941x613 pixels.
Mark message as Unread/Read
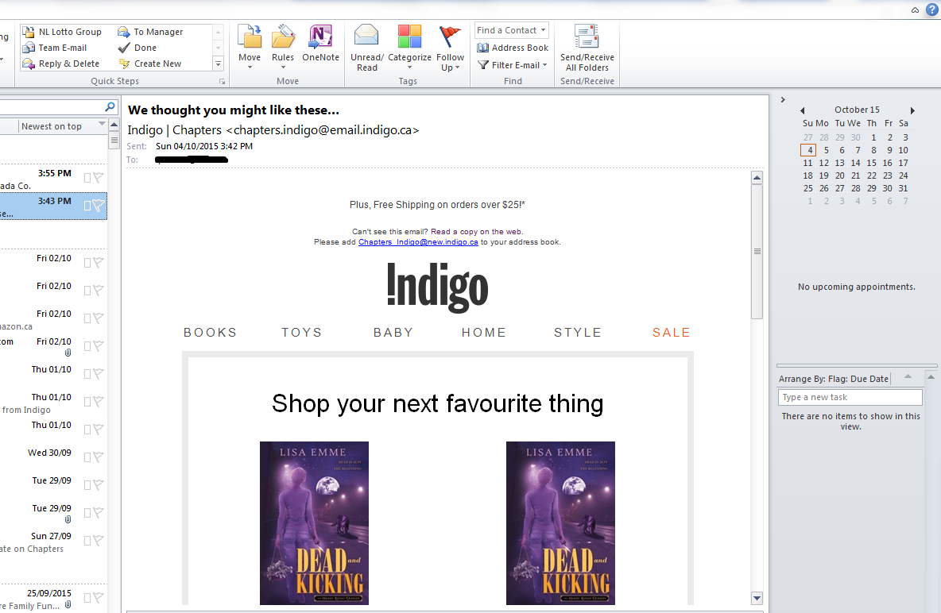[x=366, y=37]
